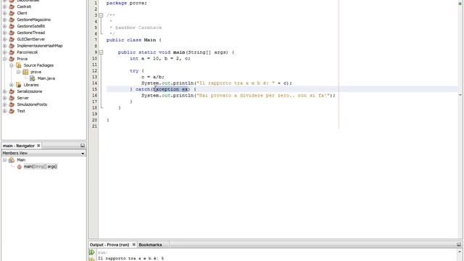Close the main - Navigator tab
Viewport: 464px width, 261px height.
point(38,146)
